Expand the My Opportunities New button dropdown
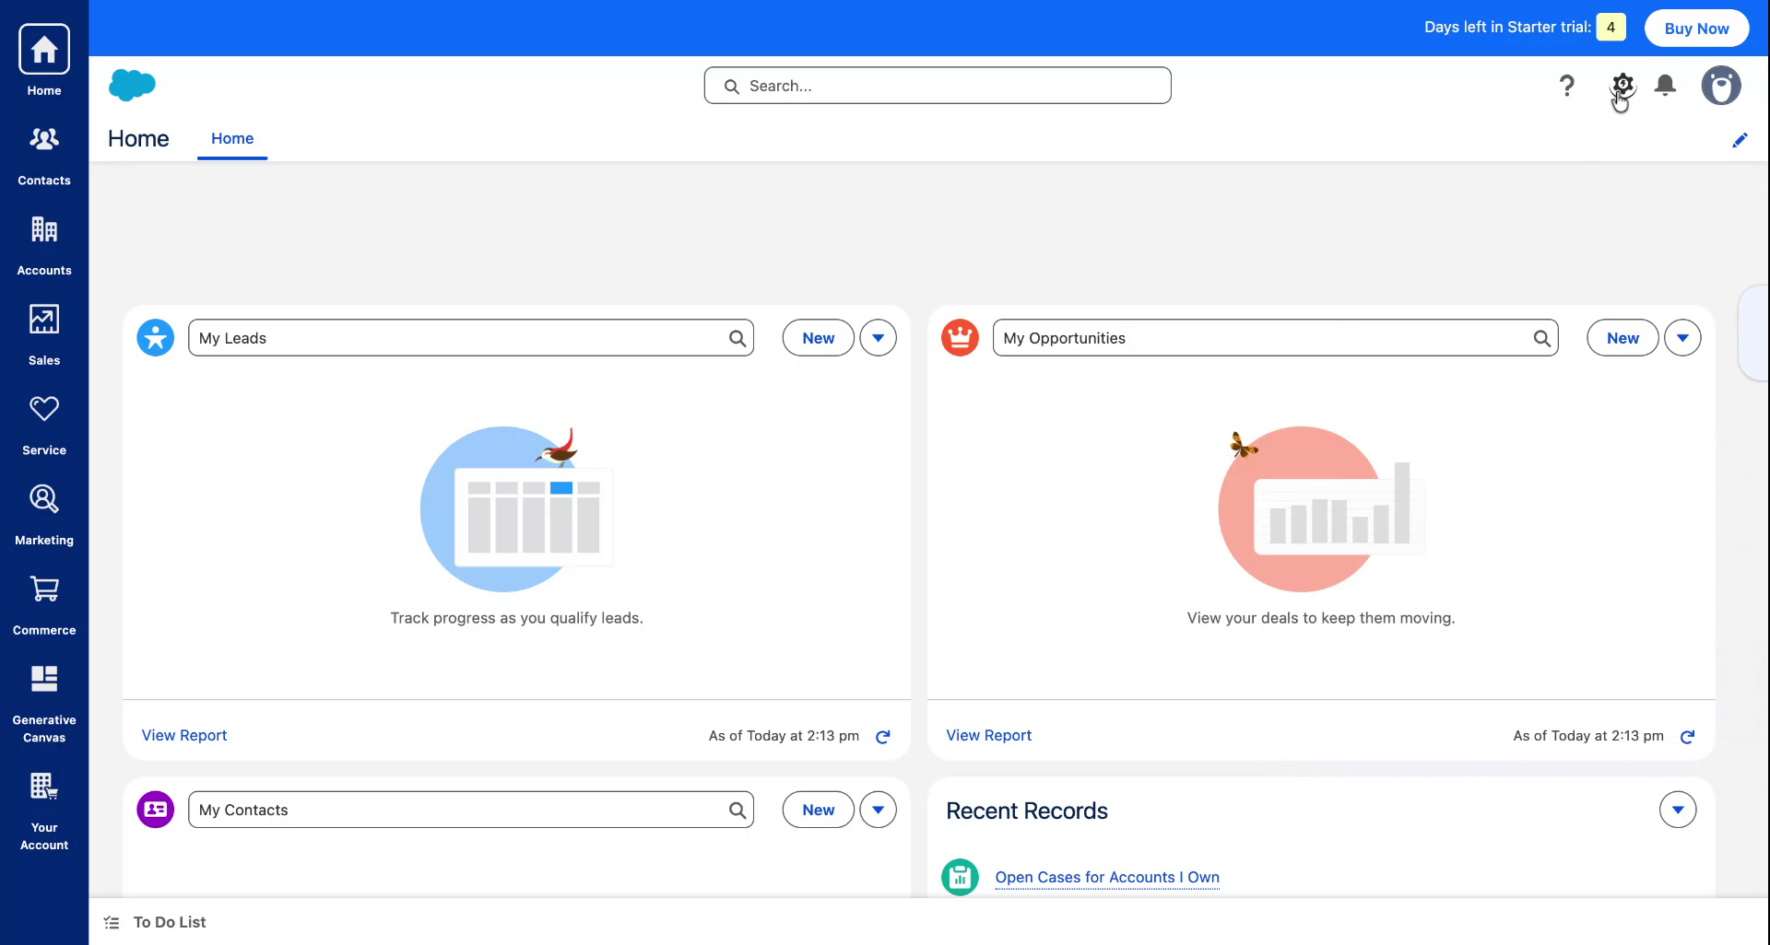The image size is (1770, 945). tap(1682, 337)
